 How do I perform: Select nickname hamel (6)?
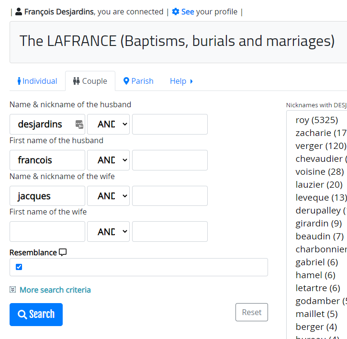coord(315,275)
